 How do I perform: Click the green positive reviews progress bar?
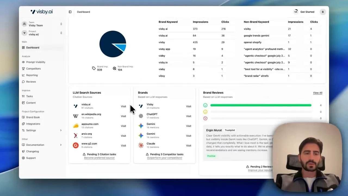click(260, 105)
